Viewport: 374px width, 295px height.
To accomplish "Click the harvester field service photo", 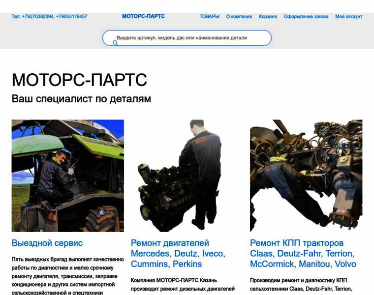I will coord(68,176).
